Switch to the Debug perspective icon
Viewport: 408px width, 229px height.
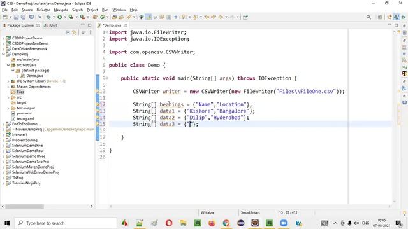click(404, 17)
